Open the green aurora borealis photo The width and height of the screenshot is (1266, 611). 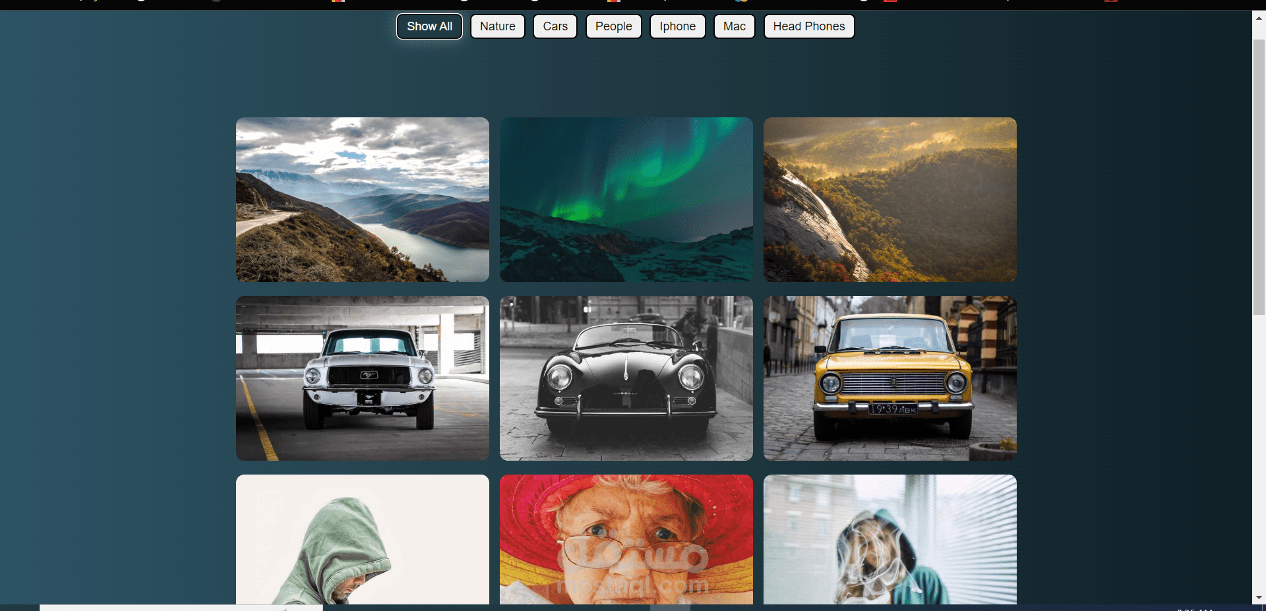626,200
